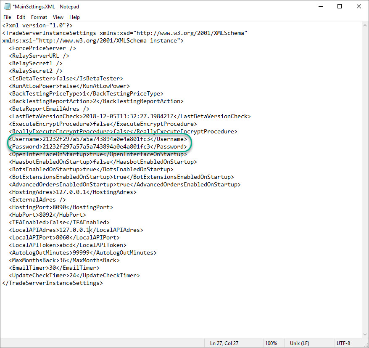This screenshot has width=369, height=348.
Task: Click the Unix (LF) status entry
Action: [300, 343]
